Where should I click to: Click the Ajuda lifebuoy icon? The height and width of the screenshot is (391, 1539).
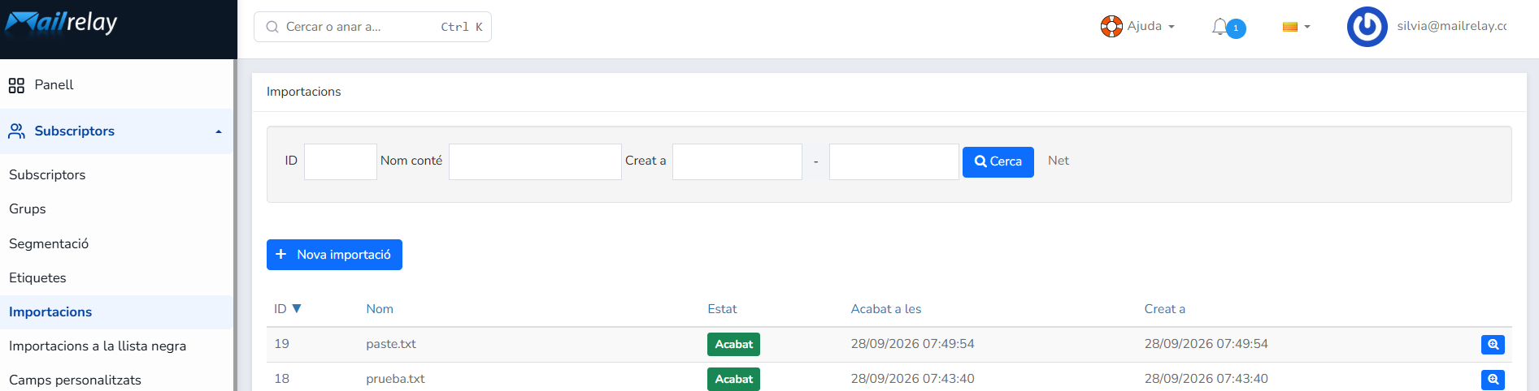coord(1111,27)
